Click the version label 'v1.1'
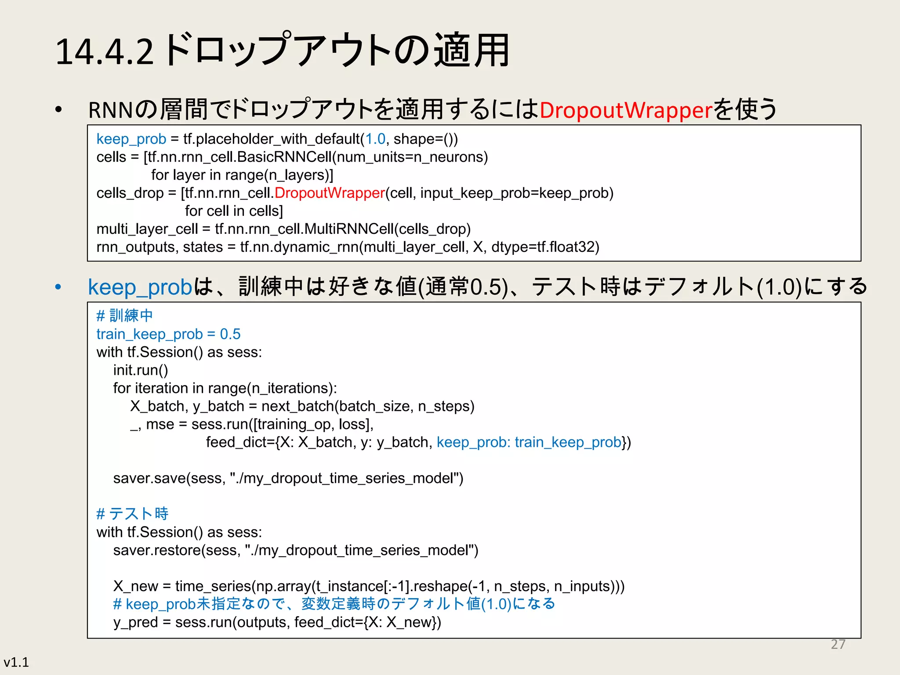The width and height of the screenshot is (900, 675). tap(16, 662)
